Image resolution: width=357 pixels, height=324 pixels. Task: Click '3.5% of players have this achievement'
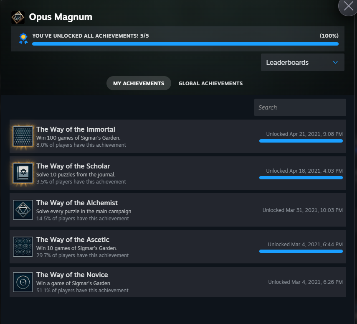point(81,181)
